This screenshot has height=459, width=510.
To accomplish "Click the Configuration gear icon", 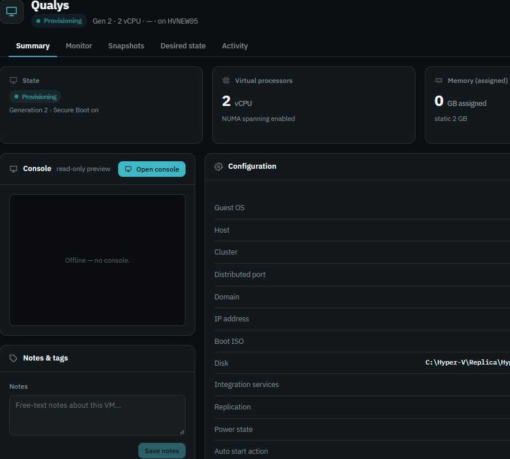I will (x=218, y=166).
